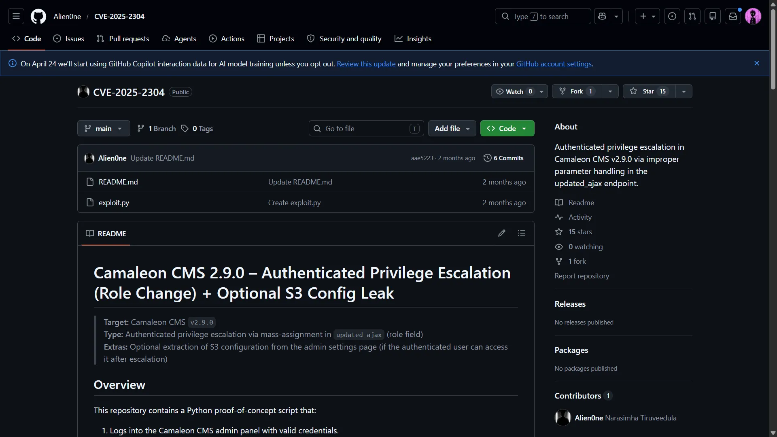Open the Projects tab
The width and height of the screenshot is (777, 437).
276,38
